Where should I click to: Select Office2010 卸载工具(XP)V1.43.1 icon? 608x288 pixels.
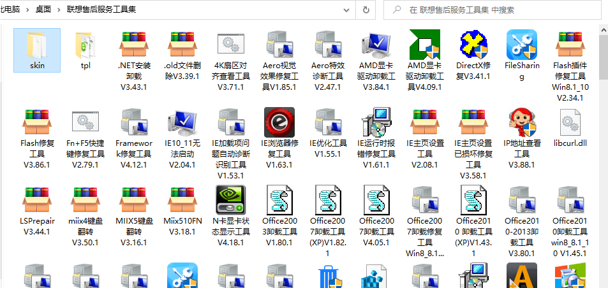point(473,200)
